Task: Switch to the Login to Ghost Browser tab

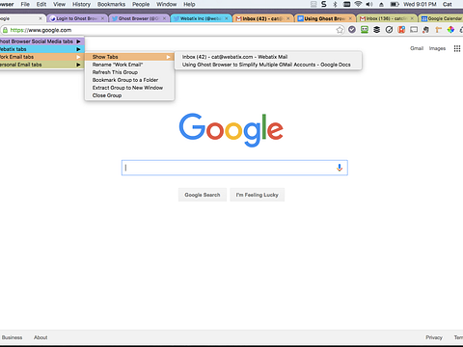Action: coord(76,18)
